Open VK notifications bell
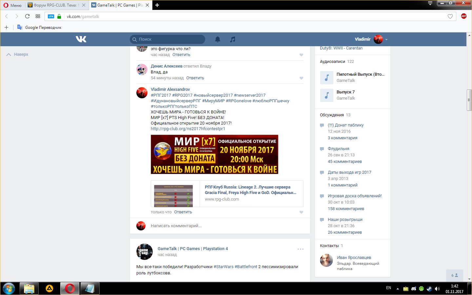Image resolution: width=472 pixels, height=295 pixels. tap(218, 39)
